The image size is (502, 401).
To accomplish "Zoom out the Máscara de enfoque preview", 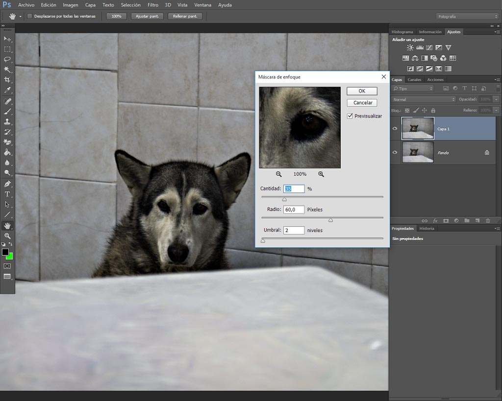I will click(x=278, y=174).
